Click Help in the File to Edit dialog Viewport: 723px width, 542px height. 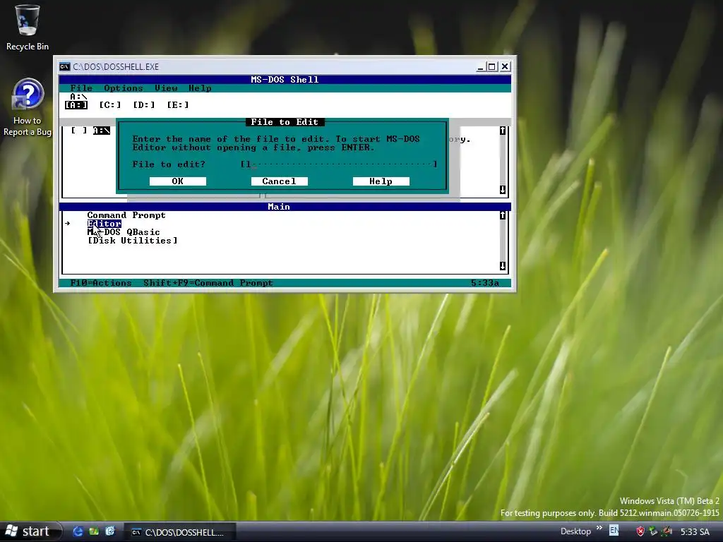(381, 181)
